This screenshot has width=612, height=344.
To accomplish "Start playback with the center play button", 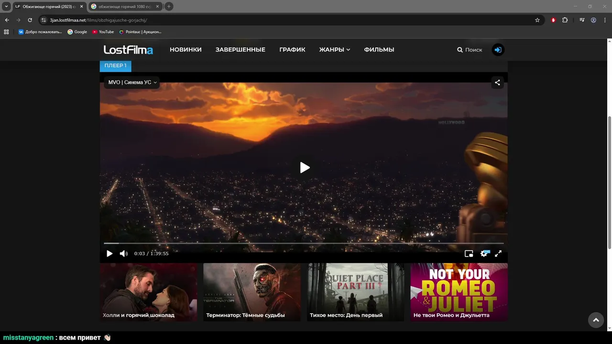I will [x=305, y=168].
